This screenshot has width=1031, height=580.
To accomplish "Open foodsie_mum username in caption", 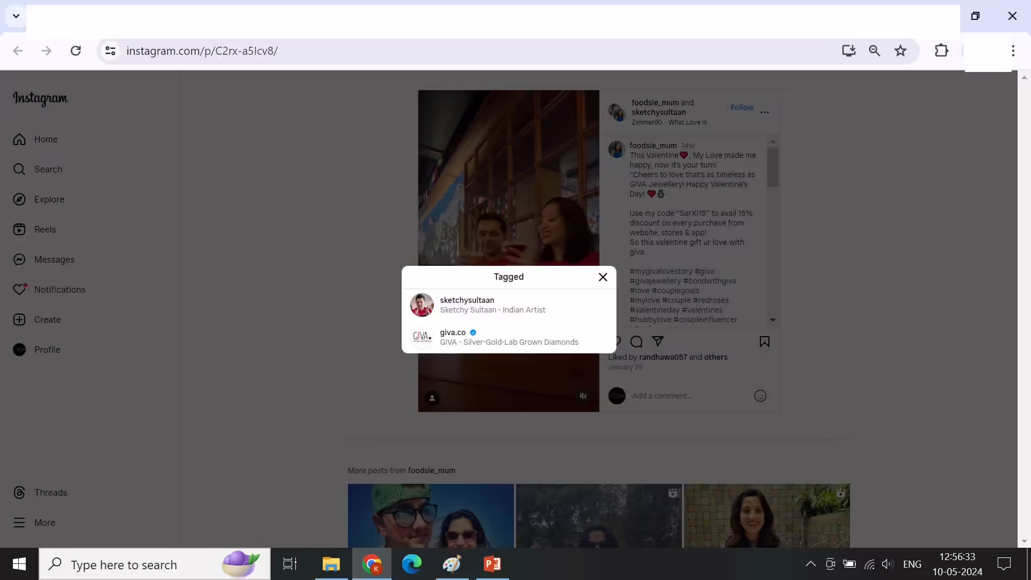I will coord(653,146).
